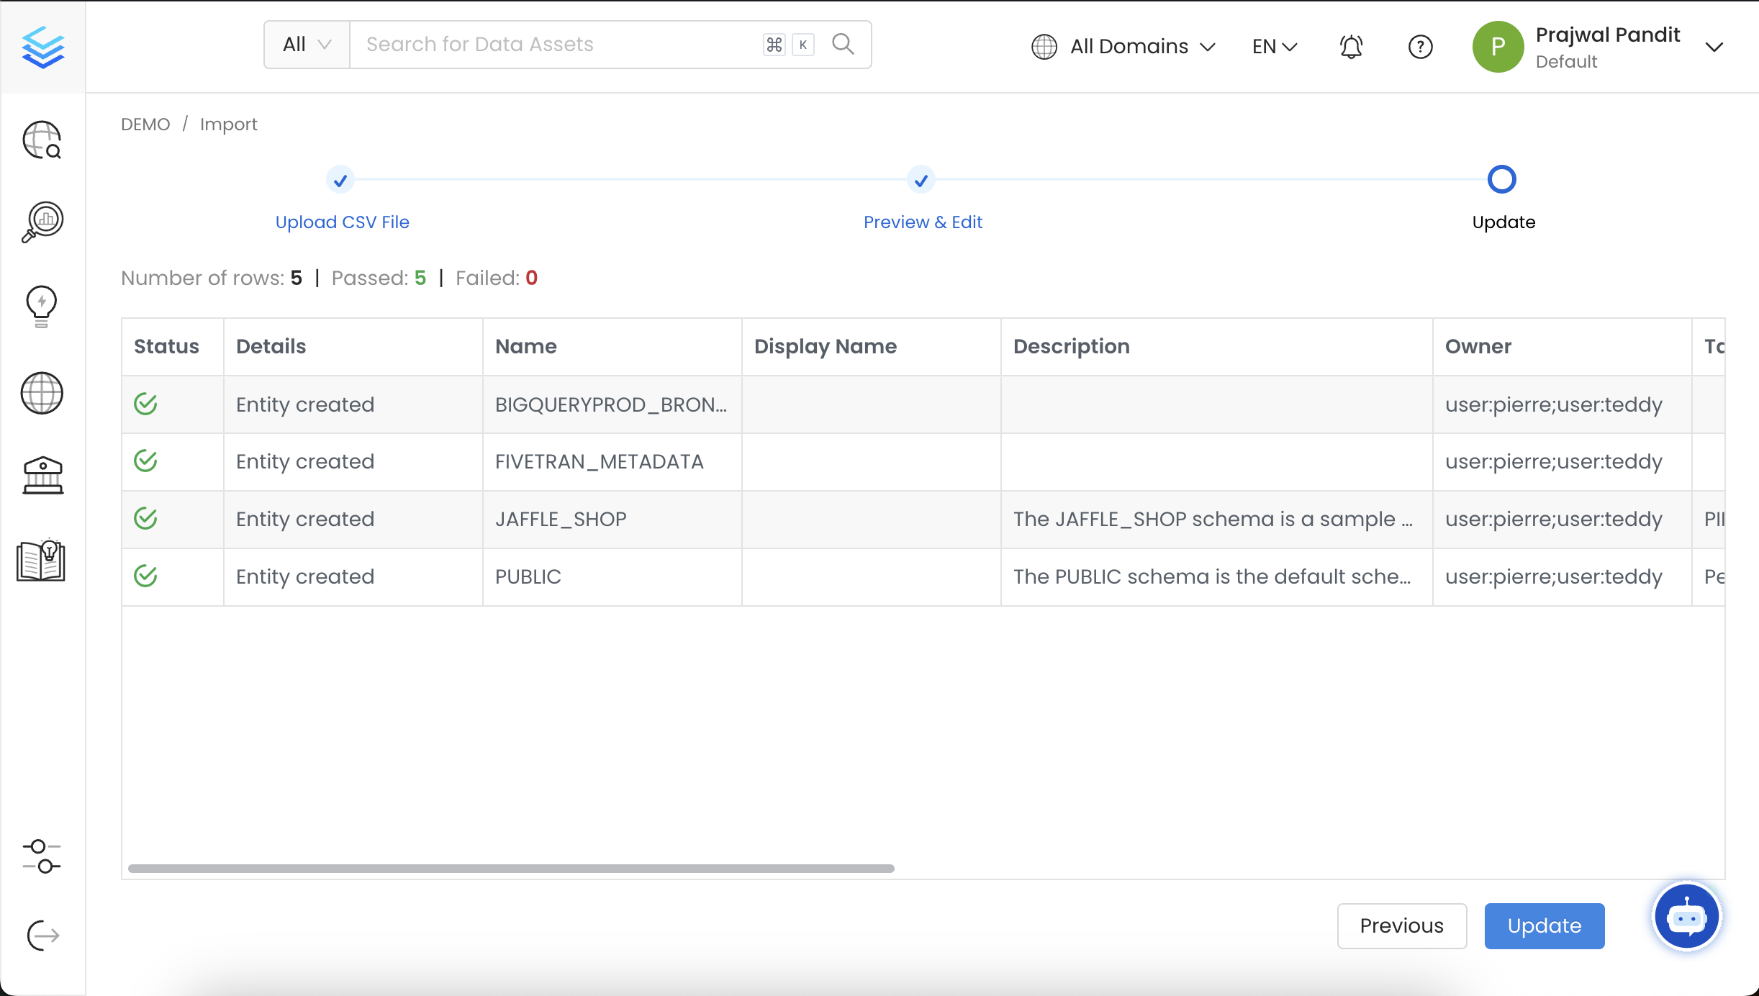Click the horizontal table scrollbar

click(511, 868)
